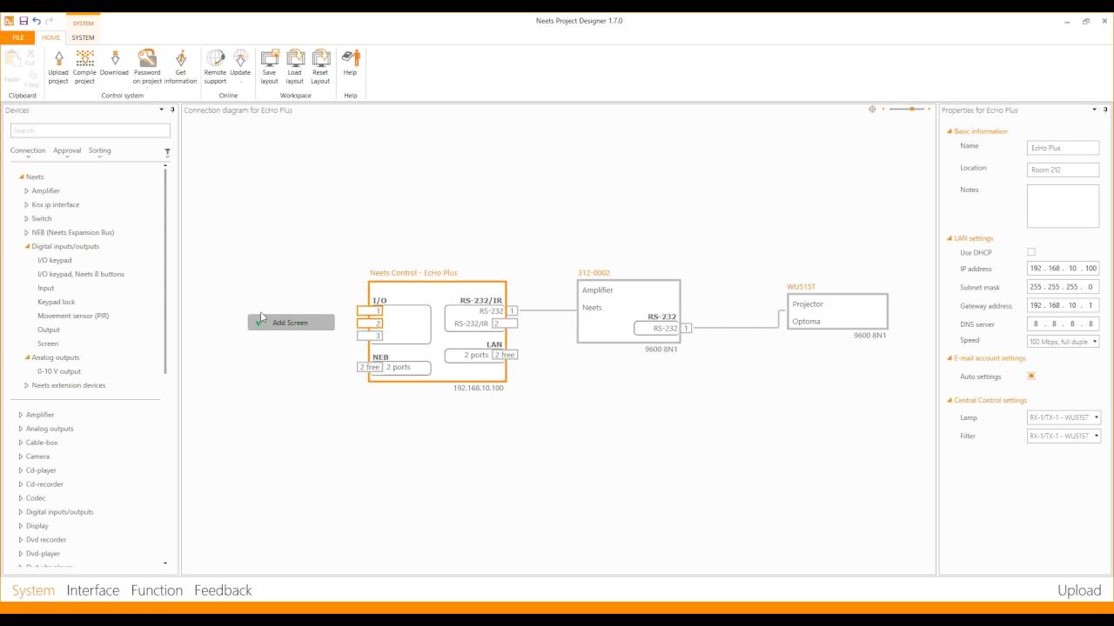This screenshot has height=626, width=1114.
Task: Expand the Knx ip interface node
Action: click(27, 204)
